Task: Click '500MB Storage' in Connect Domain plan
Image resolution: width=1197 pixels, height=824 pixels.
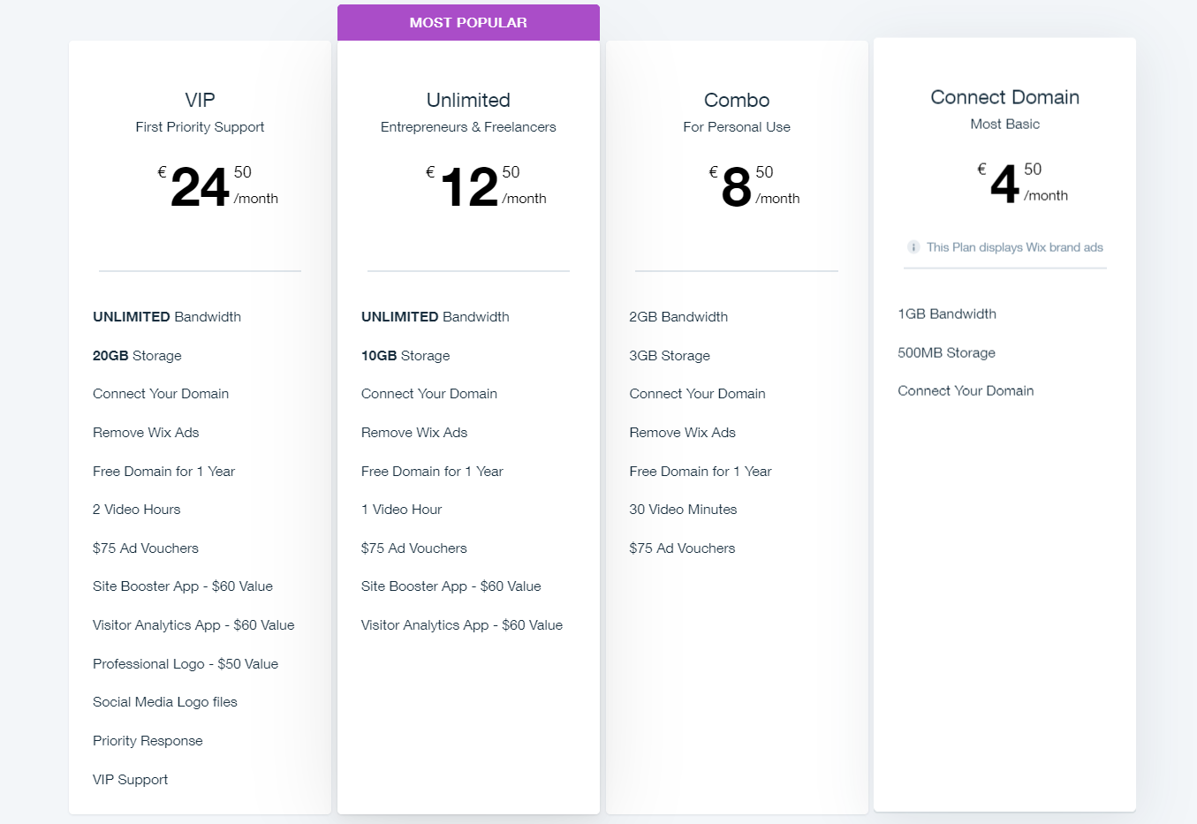Action: tap(946, 352)
